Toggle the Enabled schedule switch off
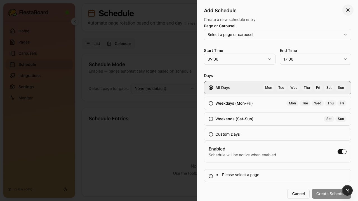The width and height of the screenshot is (358, 201). point(342,152)
